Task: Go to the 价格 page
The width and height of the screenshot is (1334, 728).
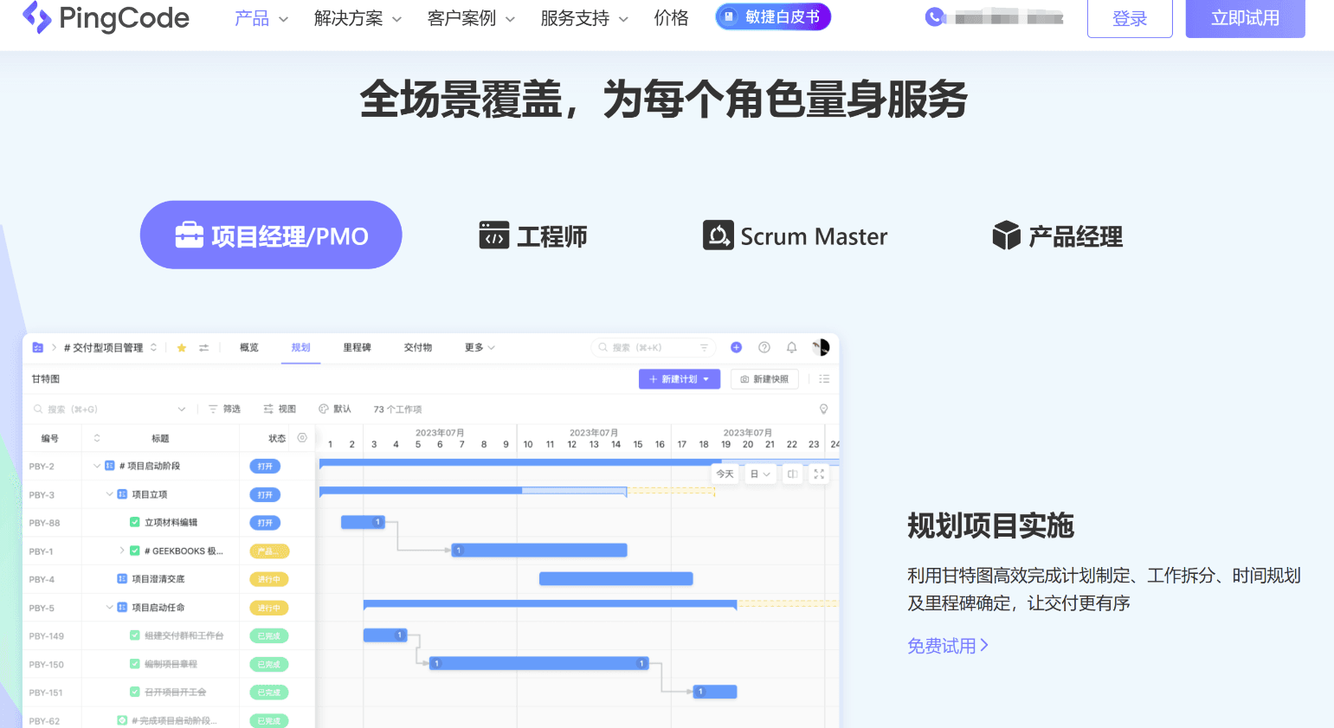Action: coord(671,18)
